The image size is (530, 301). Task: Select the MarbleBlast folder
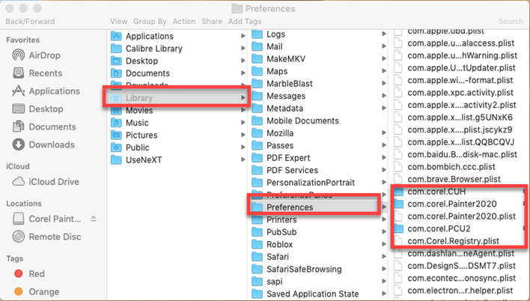(282, 84)
